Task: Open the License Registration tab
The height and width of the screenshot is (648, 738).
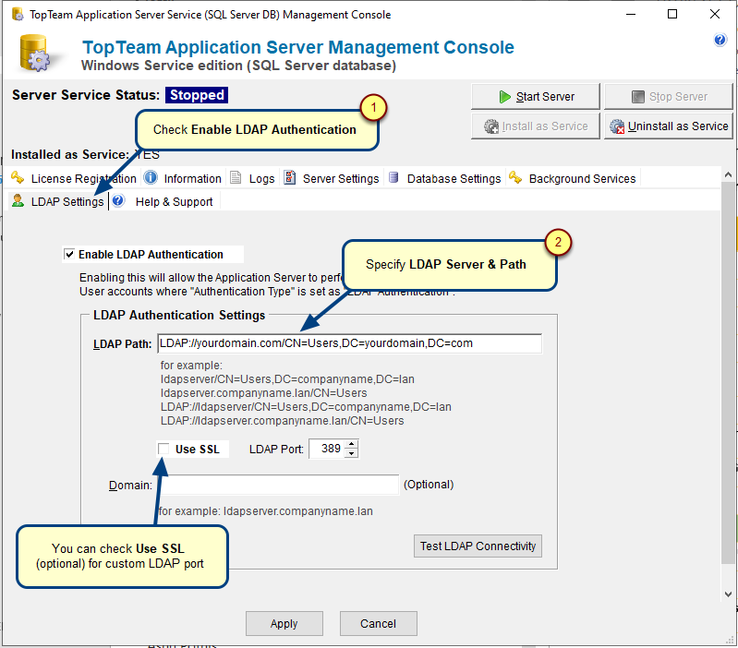Action: [74, 179]
